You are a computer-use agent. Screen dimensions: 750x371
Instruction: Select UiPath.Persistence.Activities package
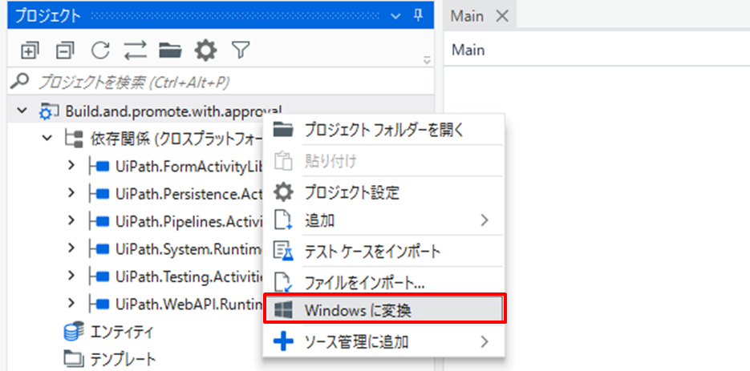[189, 194]
